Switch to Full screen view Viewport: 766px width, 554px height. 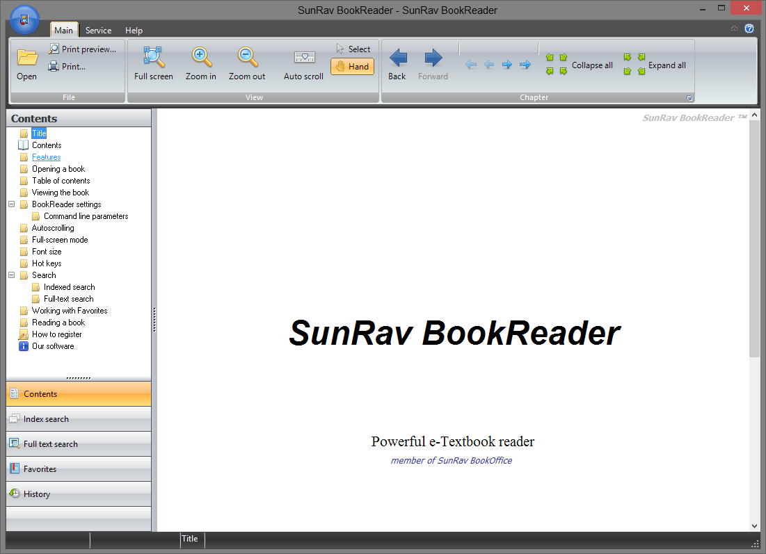coord(153,64)
